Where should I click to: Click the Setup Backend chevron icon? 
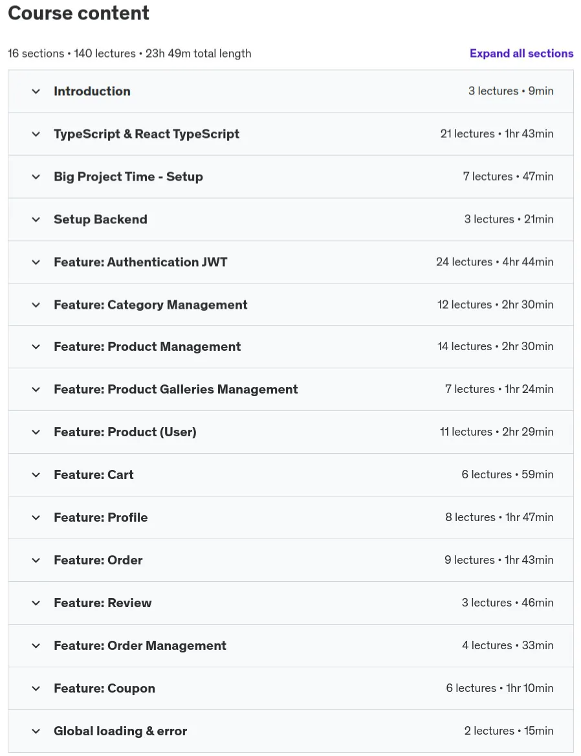[x=36, y=219]
